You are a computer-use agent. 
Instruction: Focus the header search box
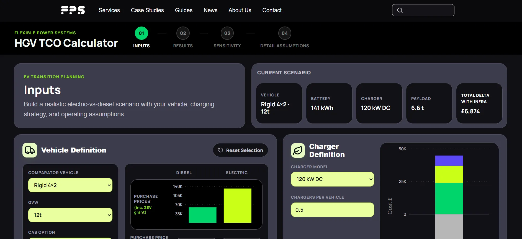[423, 10]
